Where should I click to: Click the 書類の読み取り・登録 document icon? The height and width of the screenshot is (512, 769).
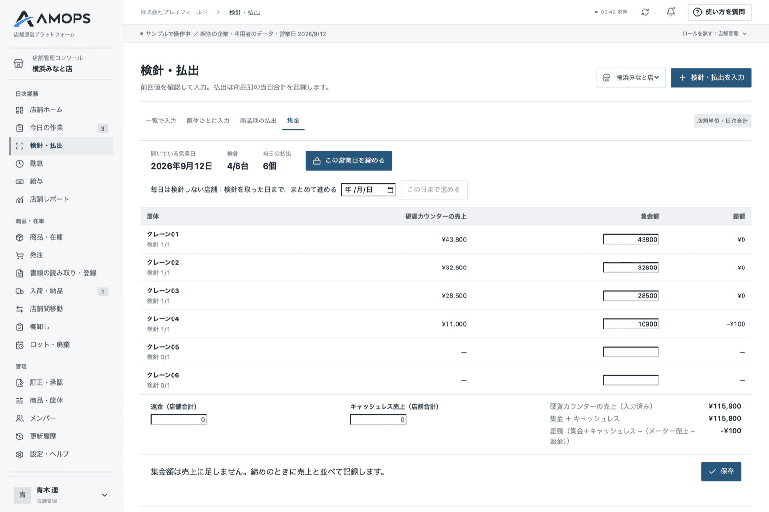click(20, 273)
